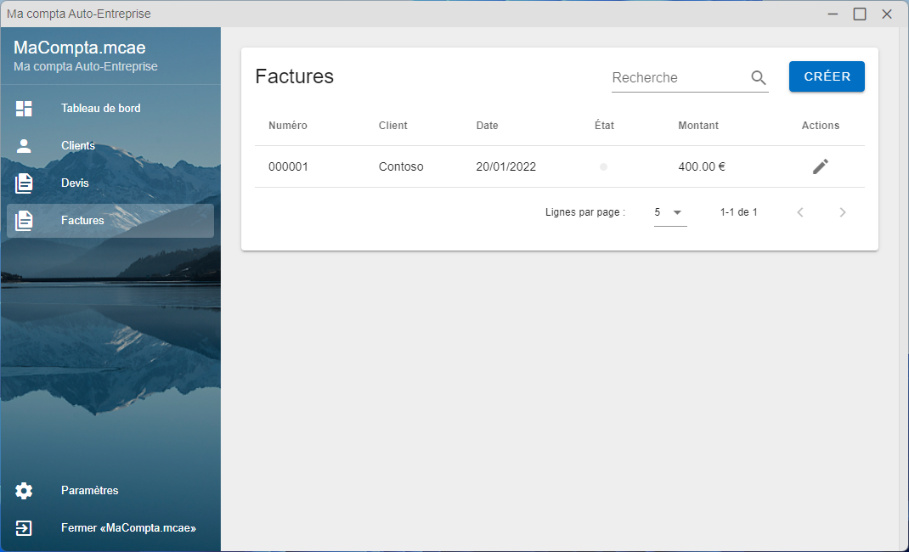The image size is (909, 552).
Task: Click the Paramètres gear icon
Action: [x=24, y=491]
